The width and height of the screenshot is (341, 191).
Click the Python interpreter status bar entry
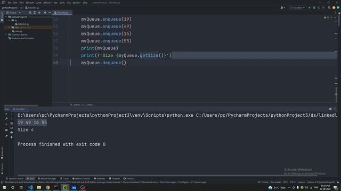click(x=321, y=182)
